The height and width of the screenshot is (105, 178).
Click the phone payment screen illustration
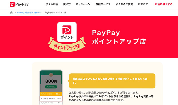coord(51,87)
